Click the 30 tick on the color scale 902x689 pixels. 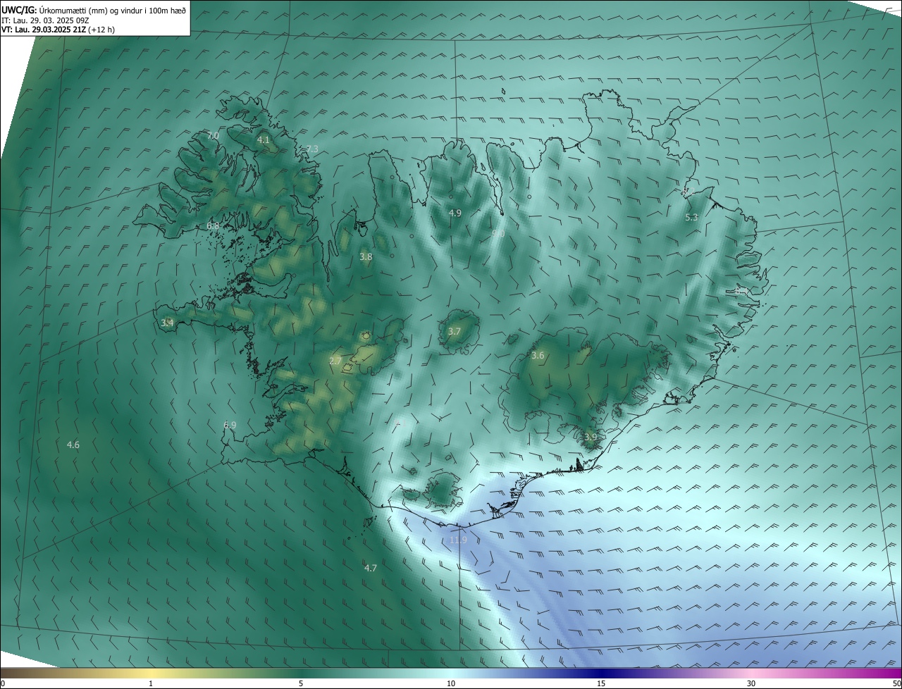tap(751, 683)
